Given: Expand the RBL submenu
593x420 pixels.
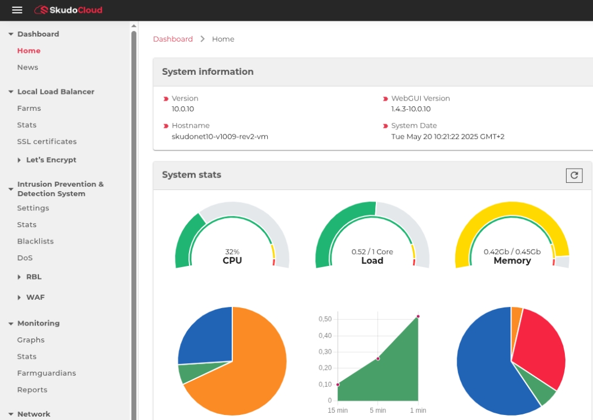Looking at the screenshot, I should (x=19, y=277).
